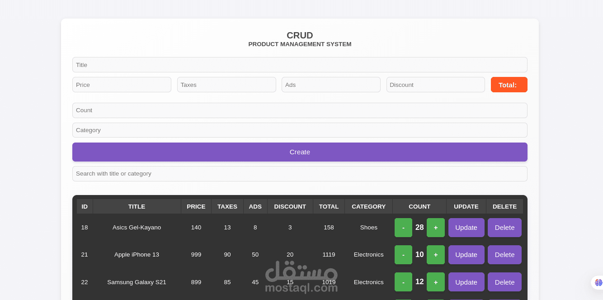Viewport: 603px width, 300px height.
Task: Decrease count for Apple iPhone 13
Action: coord(403,255)
